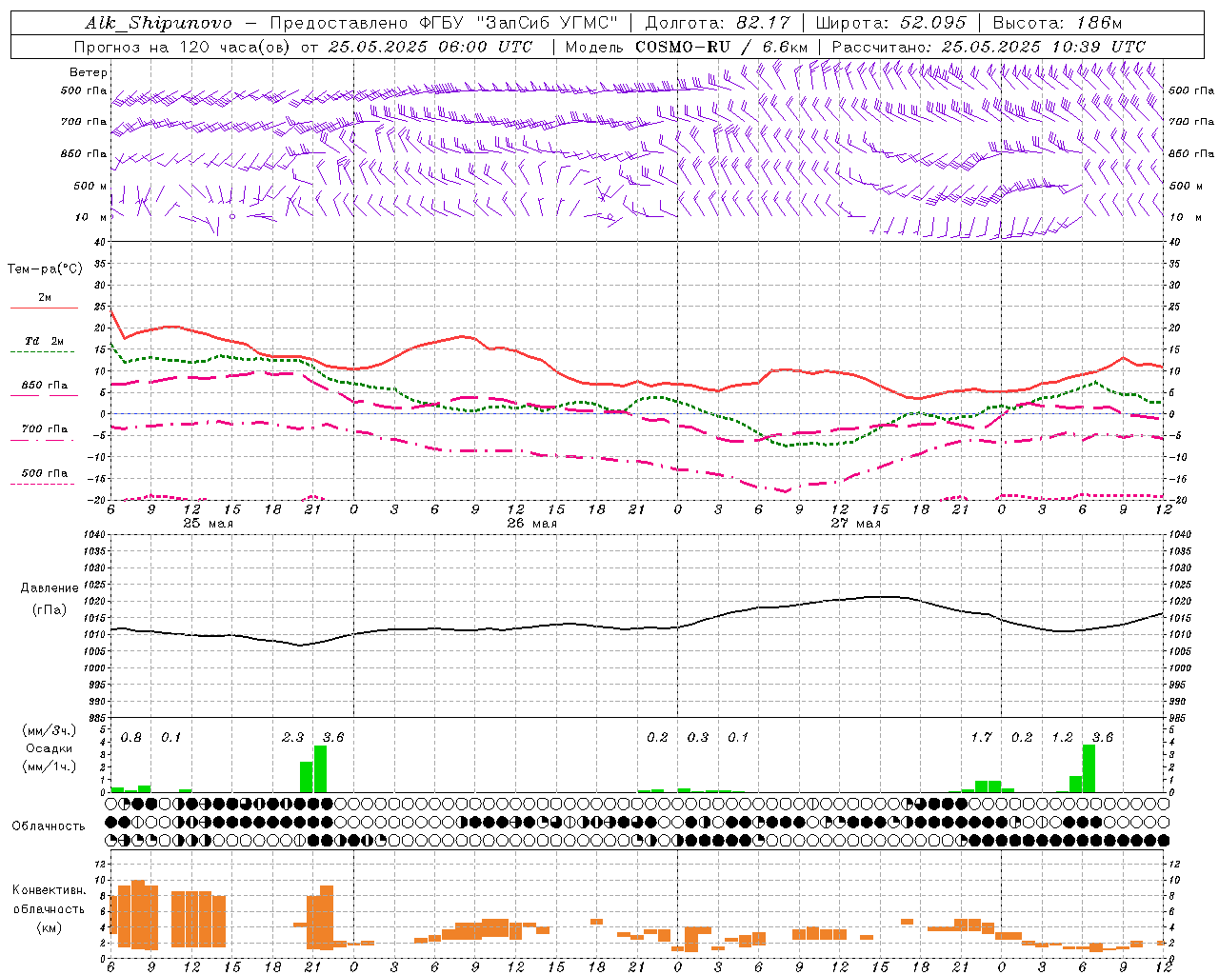Viewport: 1219px width, 975px height.
Task: Click the 1.7 precipitation amount
Action: (981, 738)
